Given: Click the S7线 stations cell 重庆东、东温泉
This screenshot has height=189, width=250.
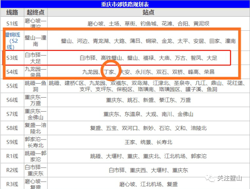Looking at the screenshot, I should pyautogui.click(x=148, y=114).
